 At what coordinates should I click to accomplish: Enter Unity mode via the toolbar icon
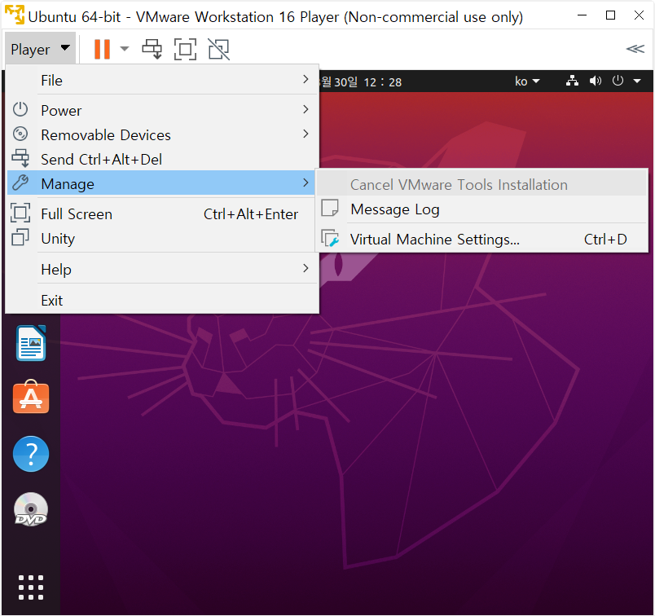tap(219, 50)
